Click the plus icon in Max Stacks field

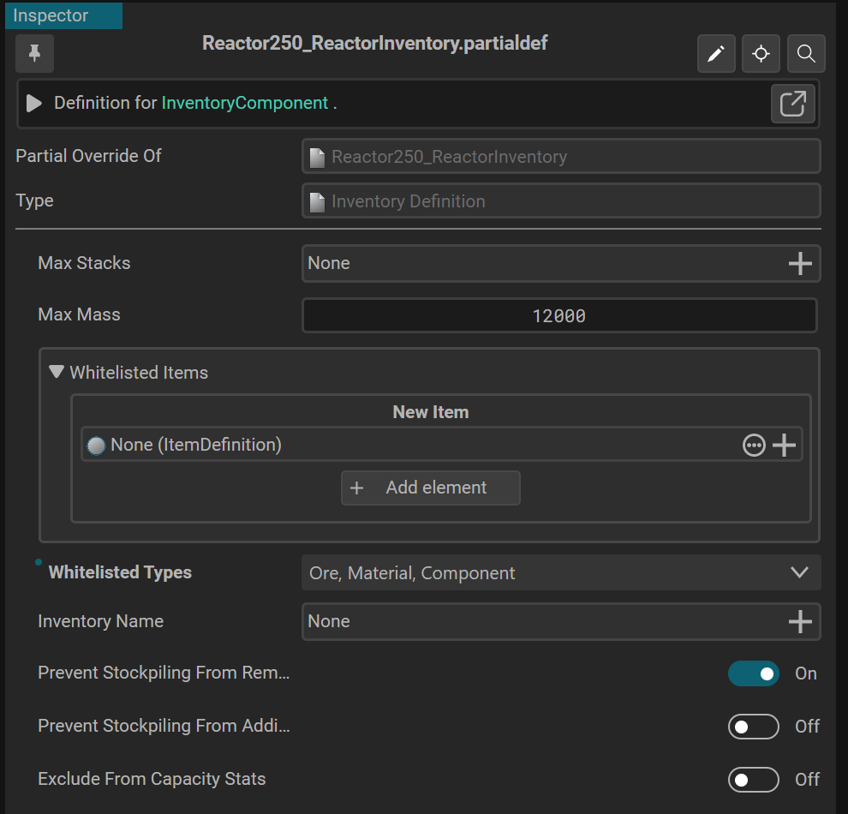point(799,263)
